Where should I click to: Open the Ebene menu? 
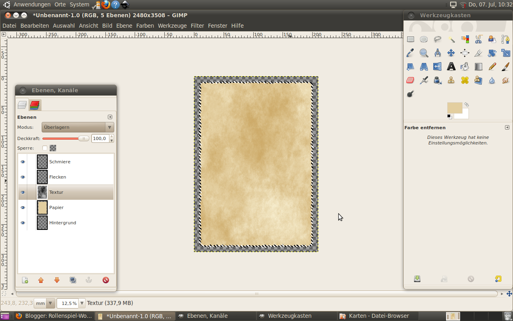pos(124,26)
